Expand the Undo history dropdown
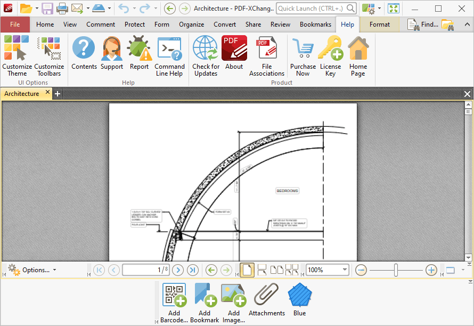This screenshot has width=474, height=326. coord(134,9)
